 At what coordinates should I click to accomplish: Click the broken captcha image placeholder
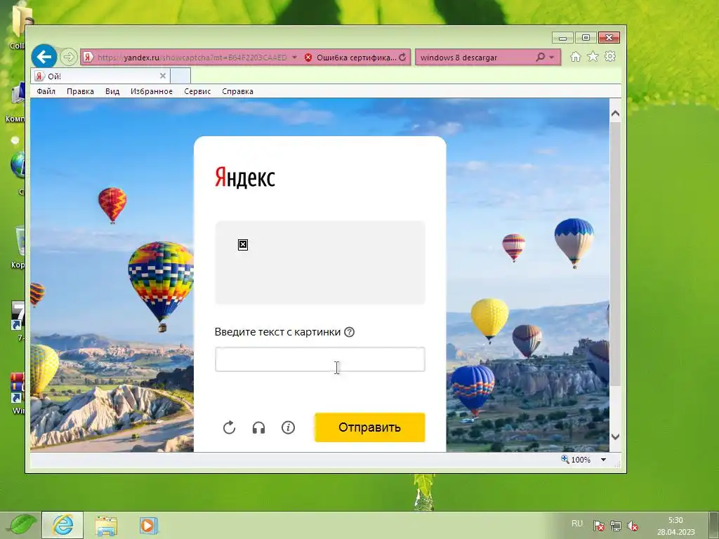243,245
